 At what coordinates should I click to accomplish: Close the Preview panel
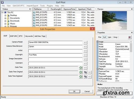[132, 9]
